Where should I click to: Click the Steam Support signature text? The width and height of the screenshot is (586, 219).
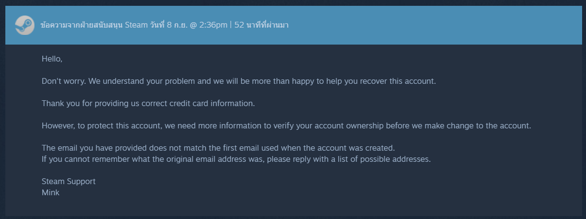pyautogui.click(x=69, y=181)
